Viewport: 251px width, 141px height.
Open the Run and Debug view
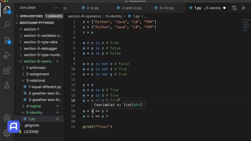click(x=7, y=55)
